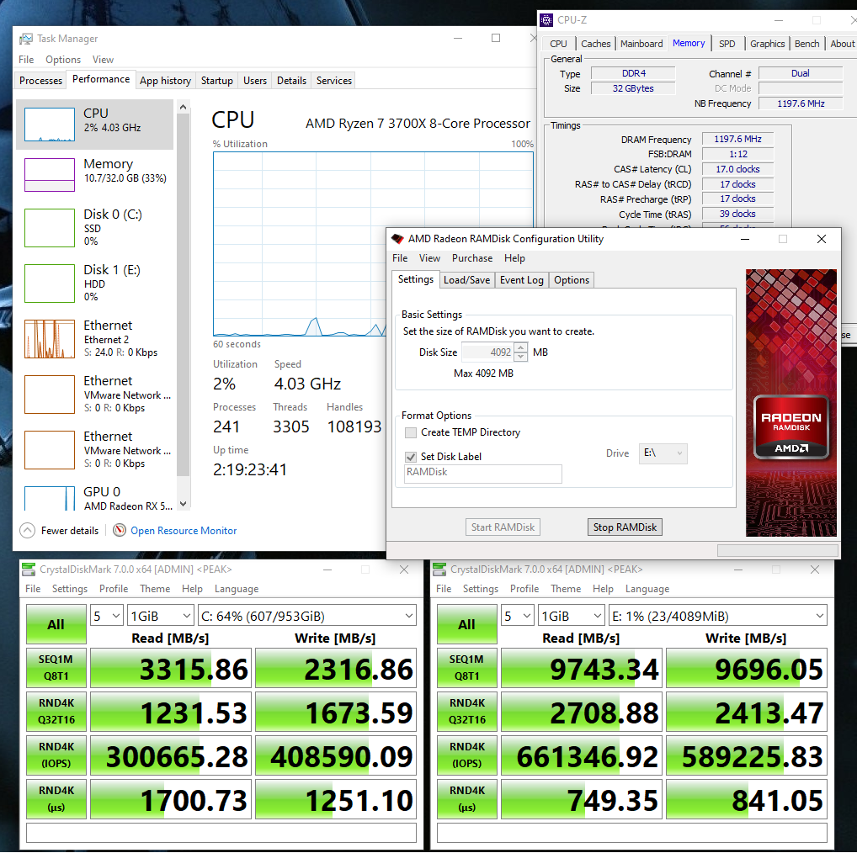This screenshot has height=853, width=857.
Task: Toggle the Set Disk Label checkbox
Action: tap(411, 457)
